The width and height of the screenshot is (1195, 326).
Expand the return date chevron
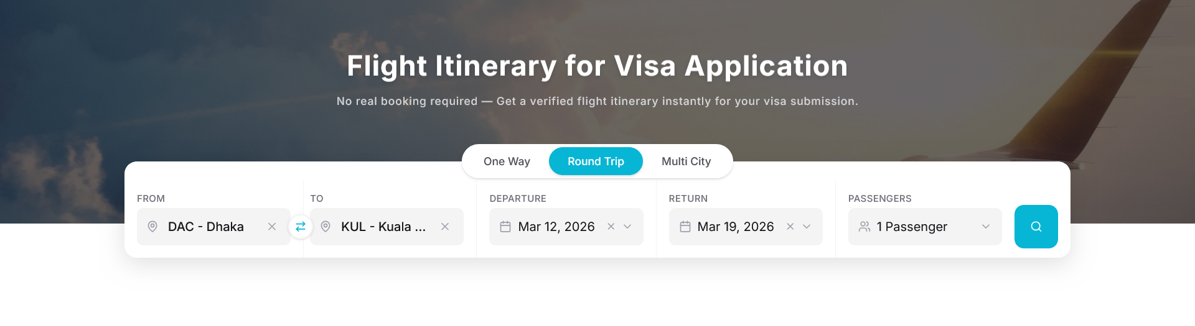tap(807, 227)
